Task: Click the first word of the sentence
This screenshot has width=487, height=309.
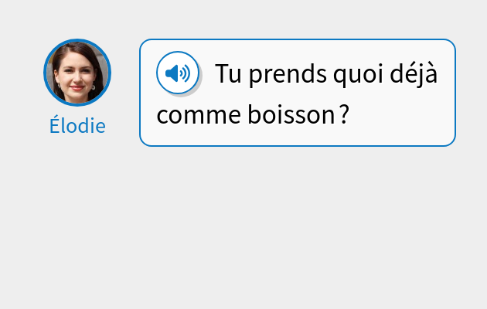Action: (229, 74)
